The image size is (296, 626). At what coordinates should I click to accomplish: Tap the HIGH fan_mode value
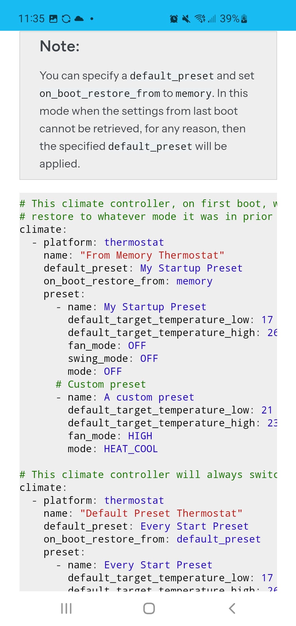140,436
